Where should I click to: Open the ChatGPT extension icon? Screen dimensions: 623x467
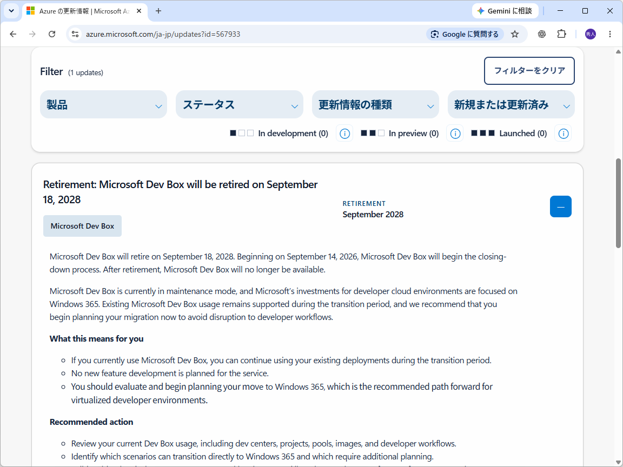pos(541,34)
